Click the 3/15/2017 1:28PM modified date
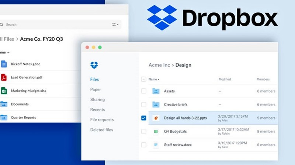The image size is (295, 165). (x=232, y=143)
